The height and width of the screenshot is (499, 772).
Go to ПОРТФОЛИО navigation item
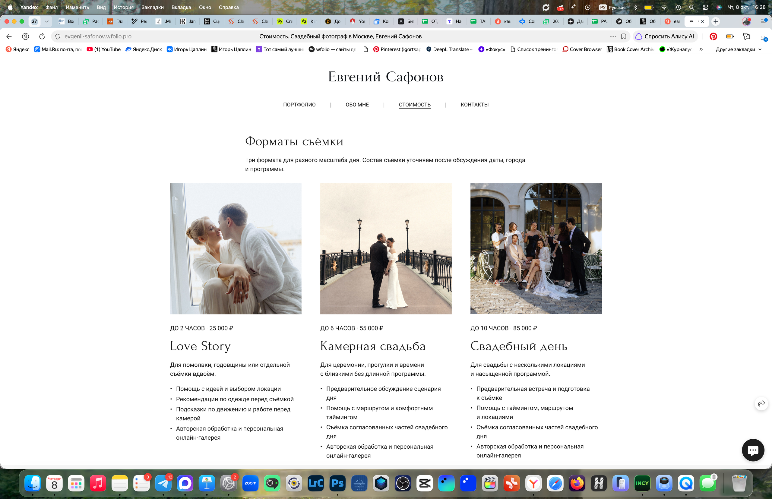point(299,105)
